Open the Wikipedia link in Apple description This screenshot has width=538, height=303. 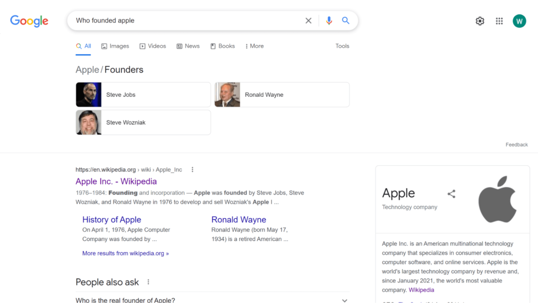(x=421, y=290)
